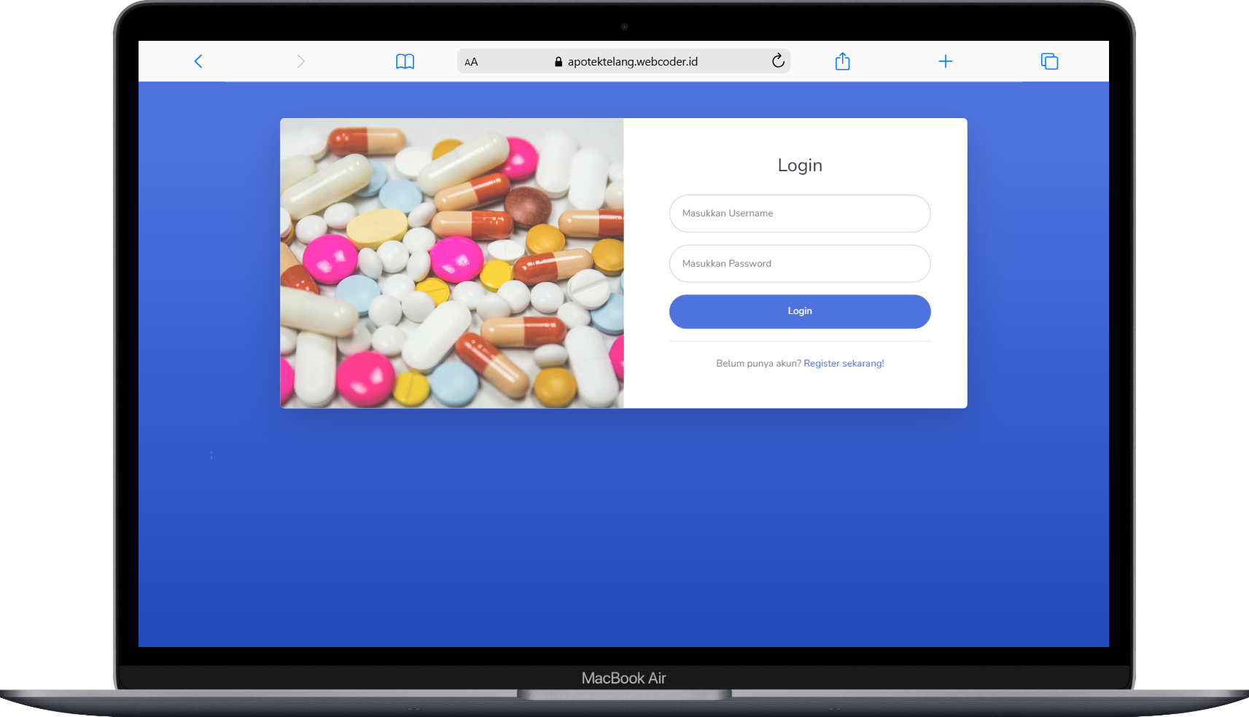1249x717 pixels.
Task: Open the Register sekarang! link
Action: [x=844, y=364]
